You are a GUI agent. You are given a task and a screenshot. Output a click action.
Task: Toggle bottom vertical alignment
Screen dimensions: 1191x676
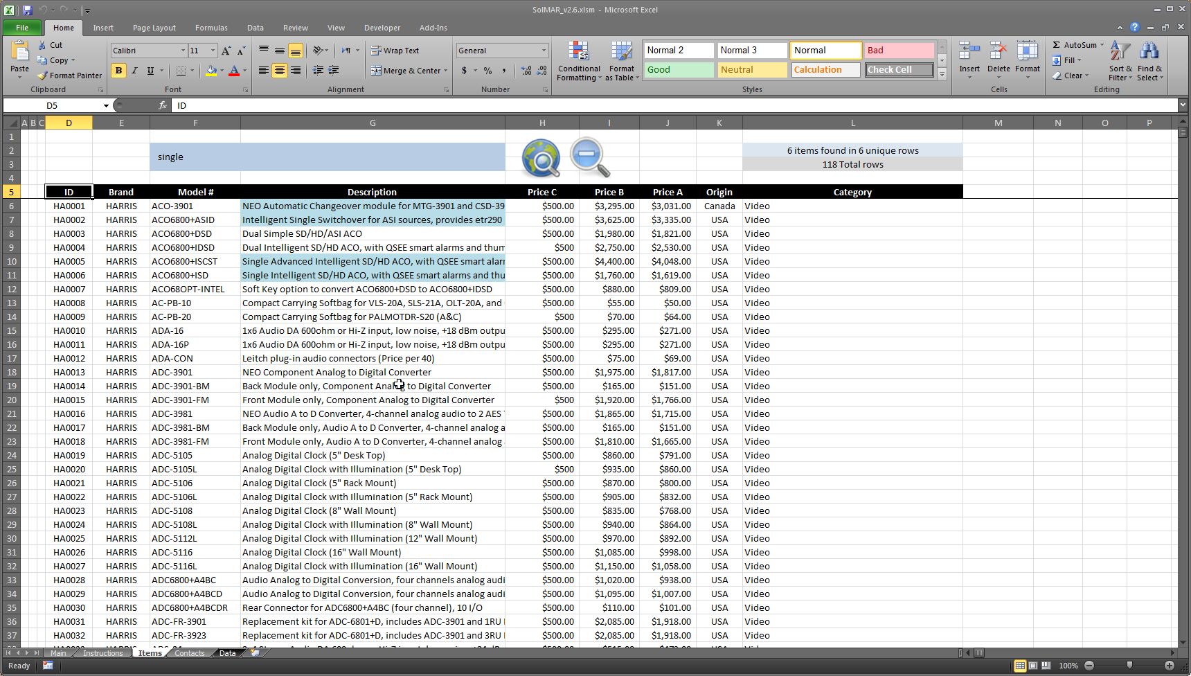click(x=296, y=51)
